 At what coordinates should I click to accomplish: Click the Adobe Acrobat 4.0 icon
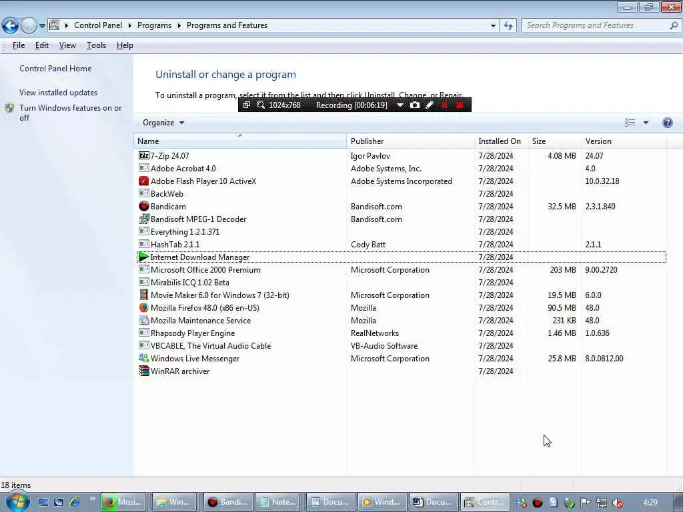[x=144, y=168]
